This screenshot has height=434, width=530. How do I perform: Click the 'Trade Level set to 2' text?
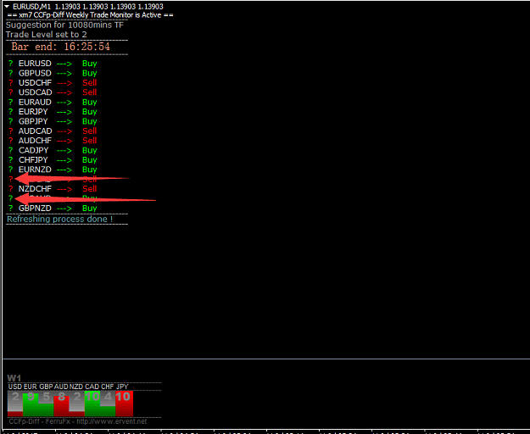tap(47, 35)
